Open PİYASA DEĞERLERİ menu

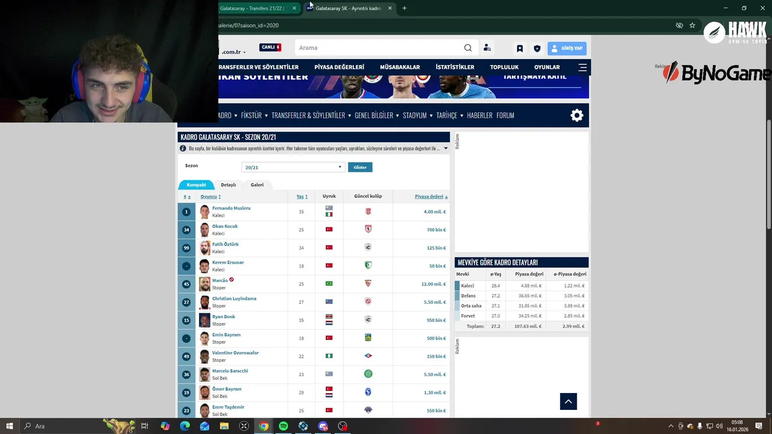tap(339, 67)
